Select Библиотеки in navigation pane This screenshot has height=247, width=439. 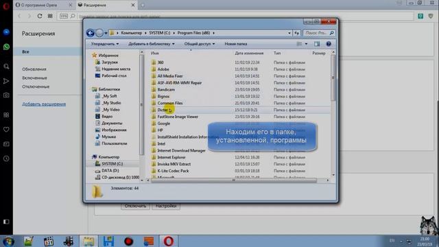[109, 89]
